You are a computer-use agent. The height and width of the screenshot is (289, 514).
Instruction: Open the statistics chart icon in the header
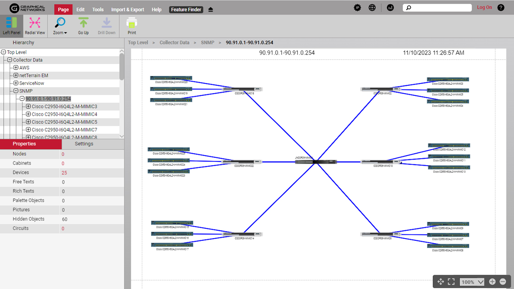pos(390,7)
